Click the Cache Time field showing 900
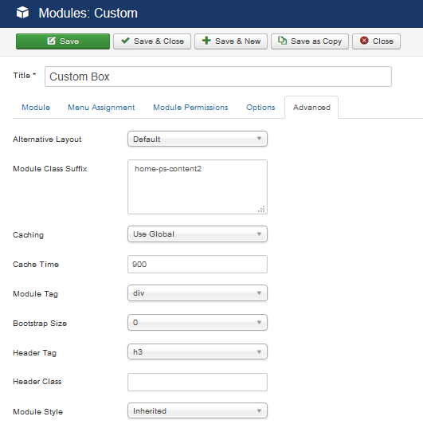This screenshot has width=423, height=428. [x=198, y=265]
